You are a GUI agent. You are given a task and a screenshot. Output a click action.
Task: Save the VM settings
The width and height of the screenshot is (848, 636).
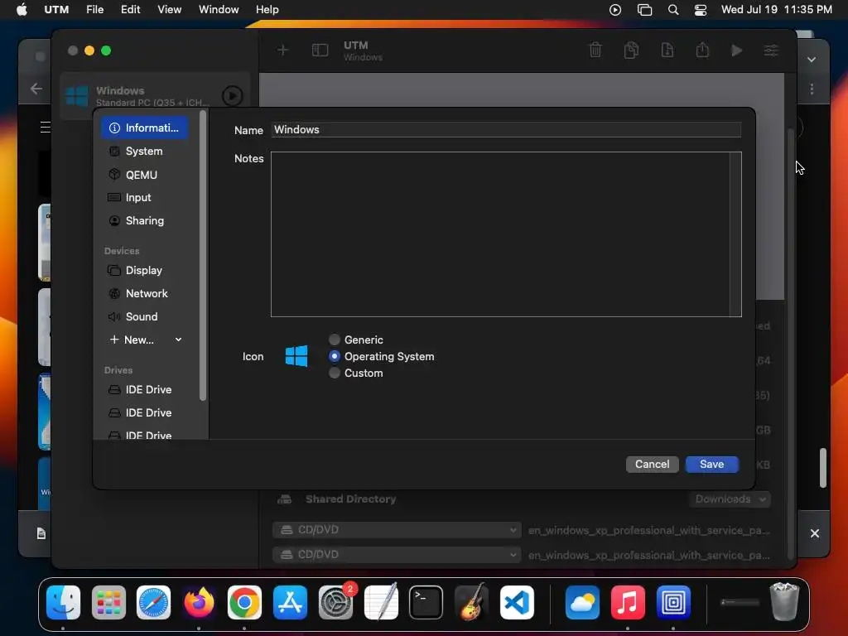pyautogui.click(x=711, y=465)
